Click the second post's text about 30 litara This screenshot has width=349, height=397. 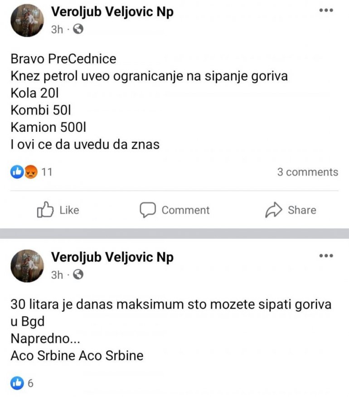[170, 304]
